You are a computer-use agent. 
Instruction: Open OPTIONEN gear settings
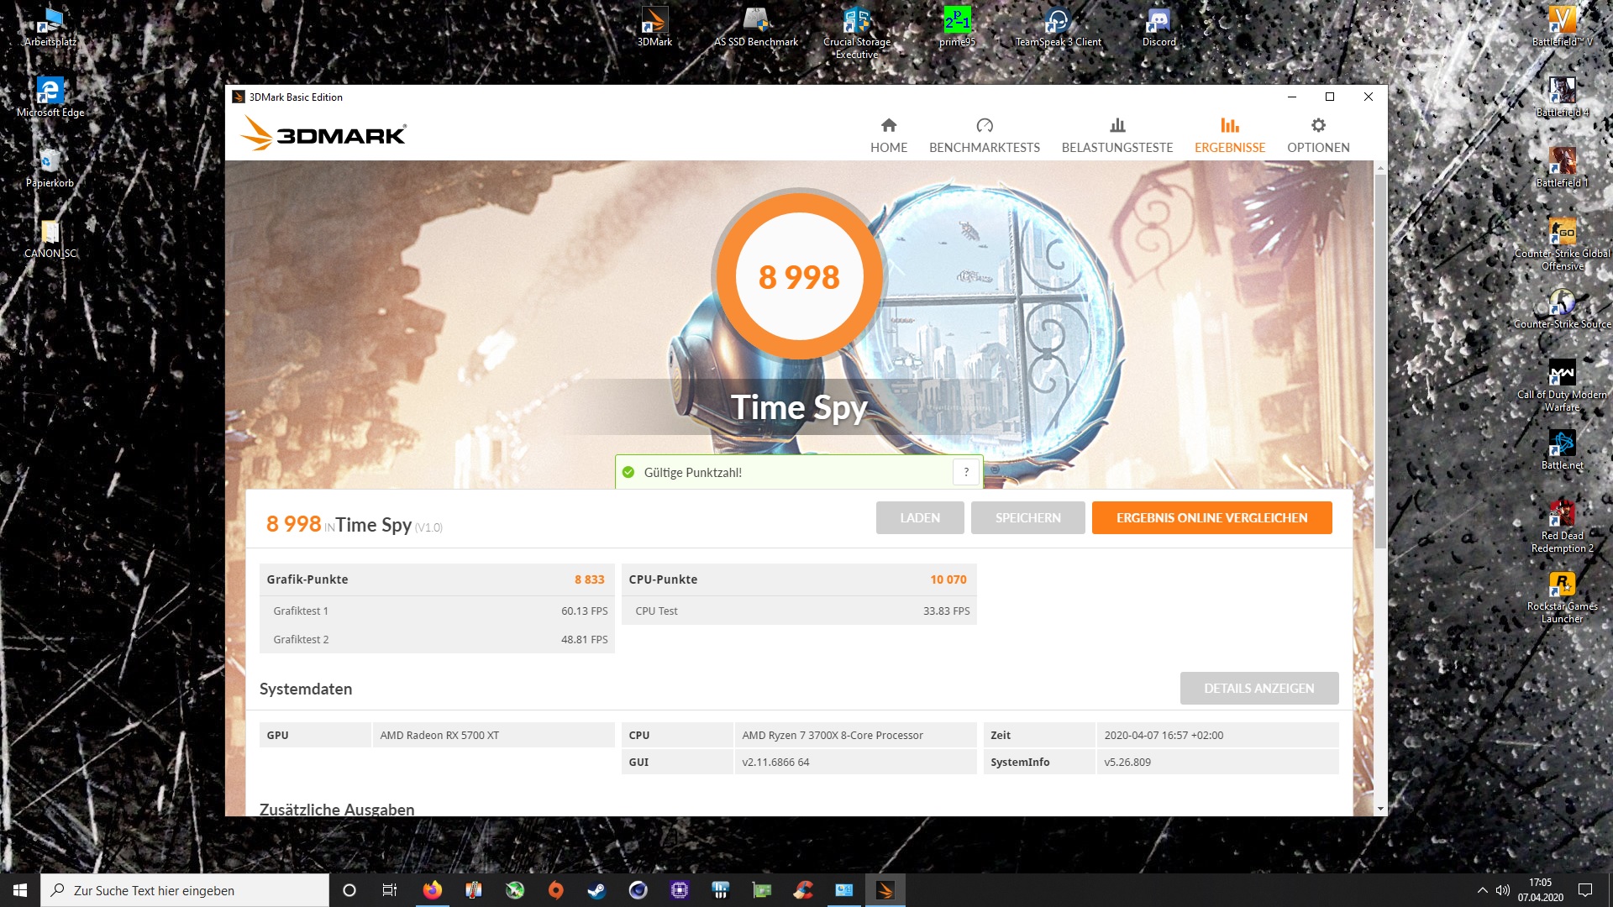click(1317, 135)
